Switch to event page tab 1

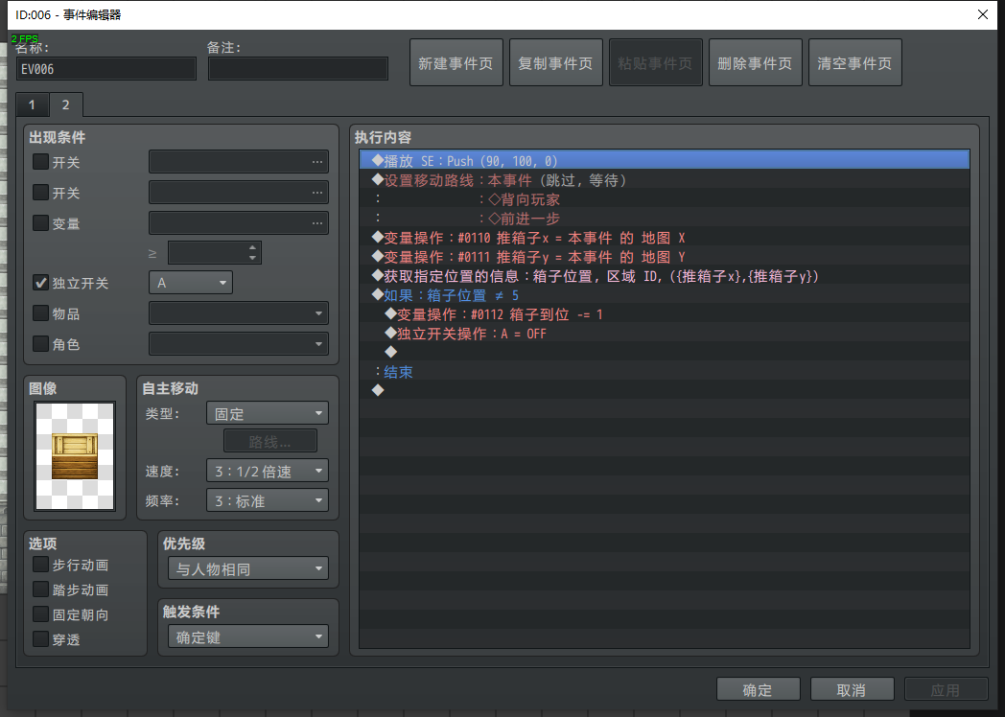(x=32, y=104)
